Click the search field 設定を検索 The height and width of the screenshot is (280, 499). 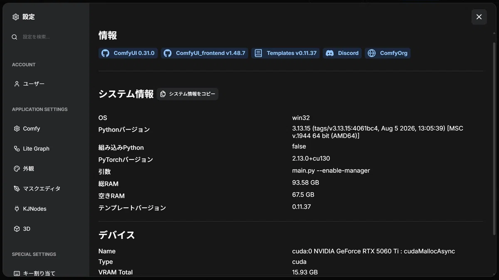click(x=46, y=37)
